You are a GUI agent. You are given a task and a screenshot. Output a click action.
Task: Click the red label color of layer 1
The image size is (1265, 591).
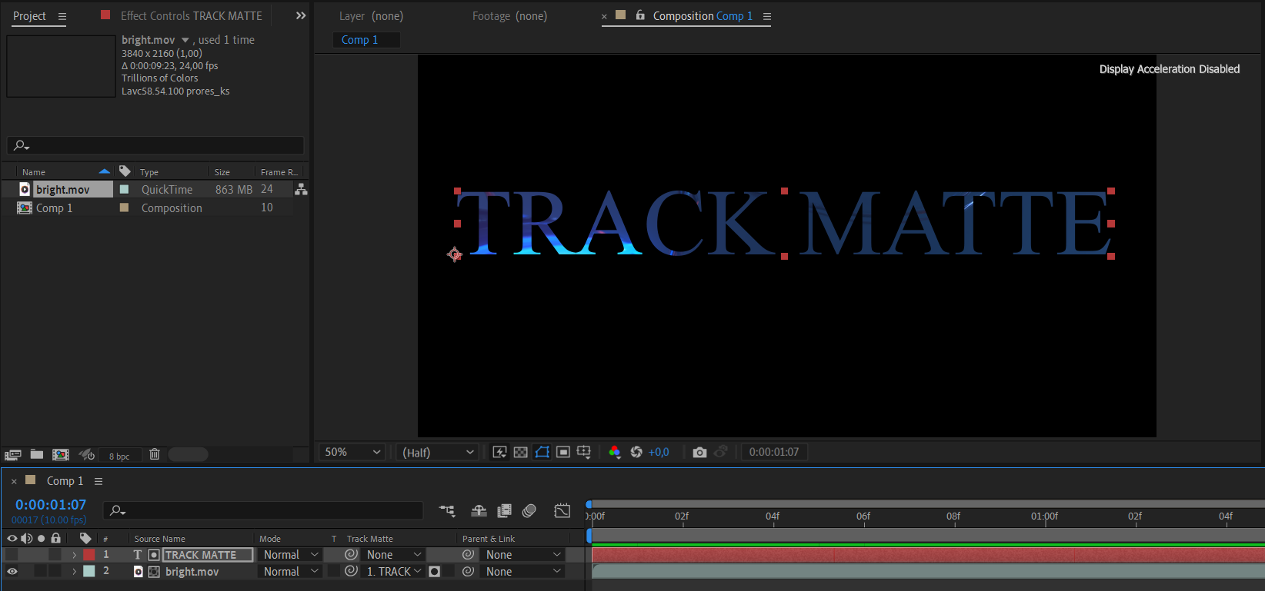pos(89,555)
